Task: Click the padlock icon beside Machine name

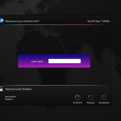Action: tap(1, 89)
